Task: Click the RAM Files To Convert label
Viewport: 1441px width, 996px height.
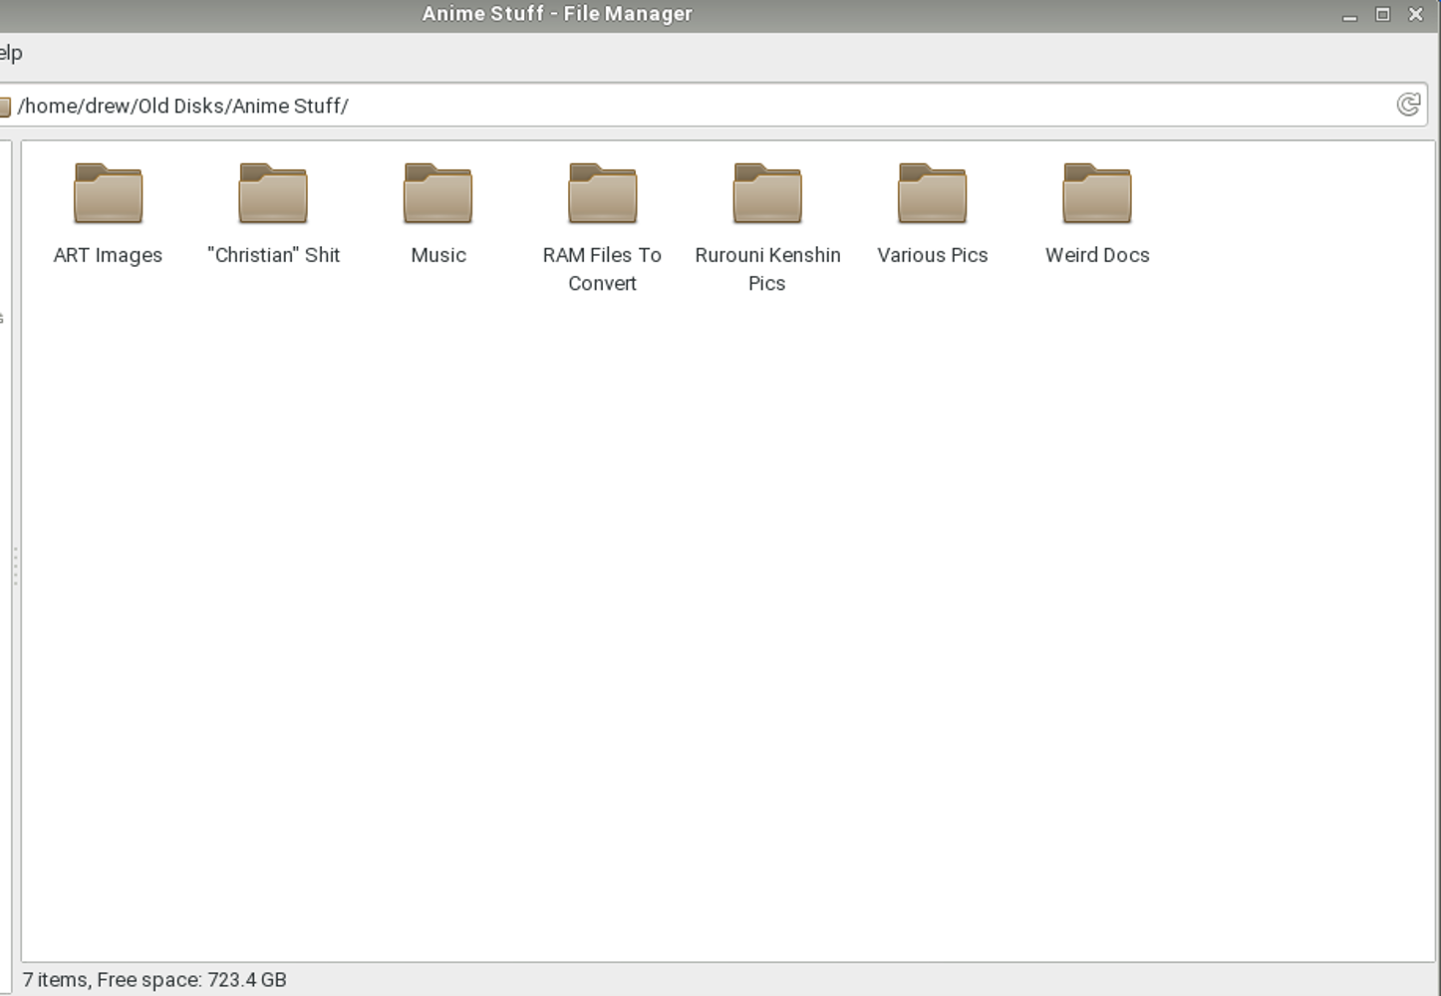Action: (x=602, y=269)
